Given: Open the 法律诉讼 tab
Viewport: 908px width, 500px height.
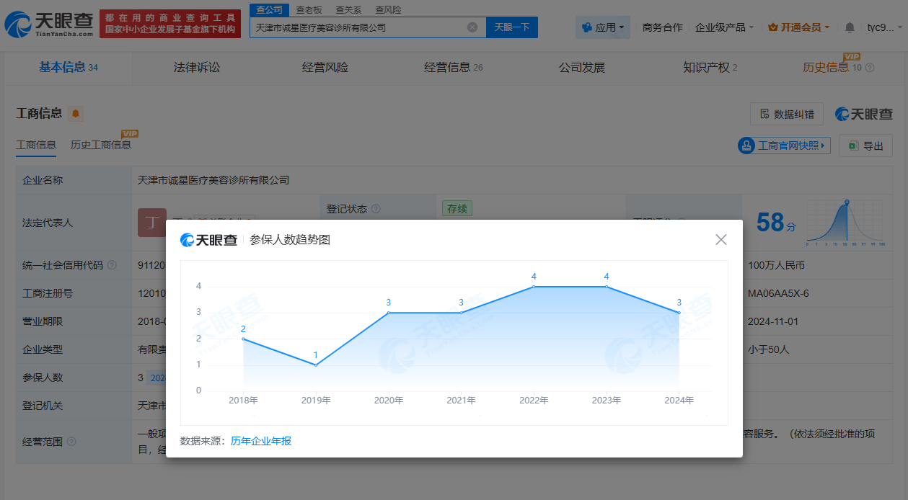Looking at the screenshot, I should click(x=197, y=68).
